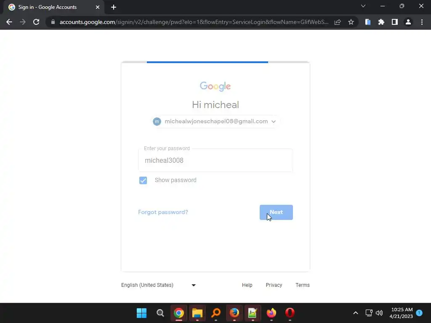View site info via the lock icon
431x323 pixels.
[53, 22]
